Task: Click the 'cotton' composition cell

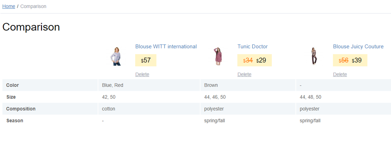Action: point(149,109)
